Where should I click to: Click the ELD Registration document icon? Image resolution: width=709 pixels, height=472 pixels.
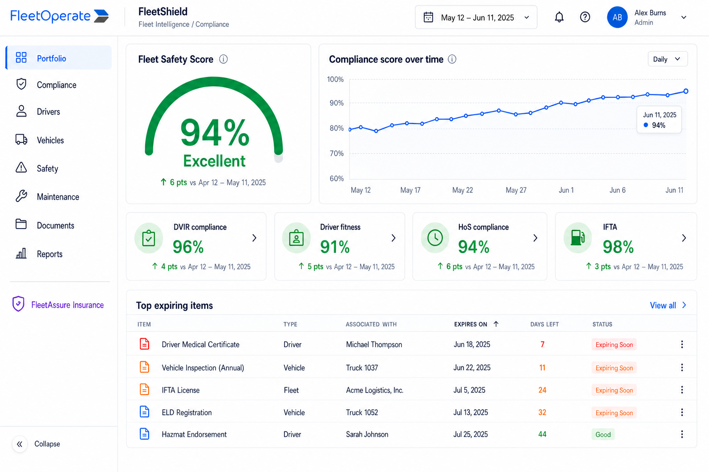[144, 412]
